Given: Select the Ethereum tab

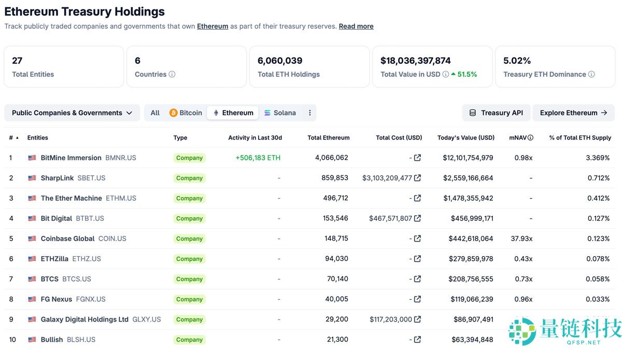Looking at the screenshot, I should (233, 113).
